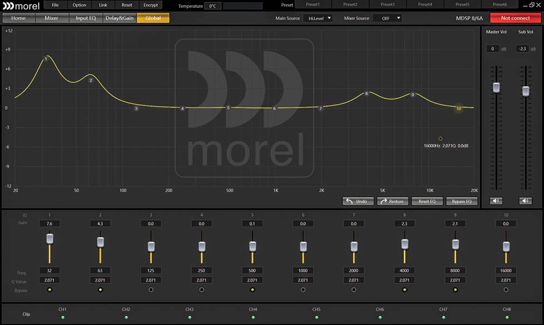Switch to the Home tab
The height and width of the screenshot is (325, 544).
click(18, 18)
